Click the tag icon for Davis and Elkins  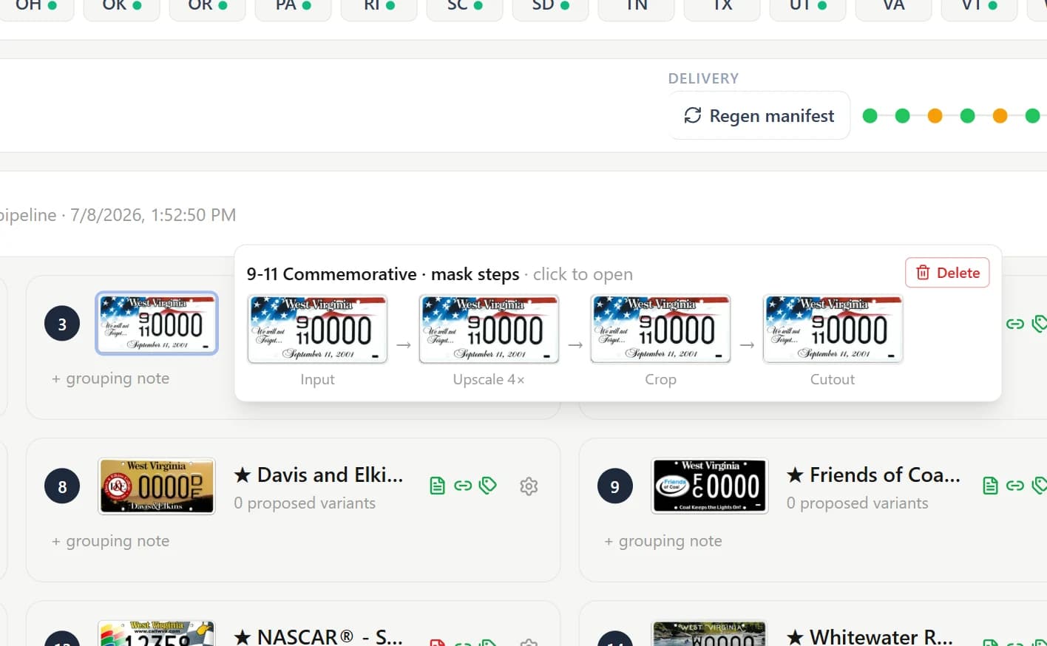click(x=488, y=486)
